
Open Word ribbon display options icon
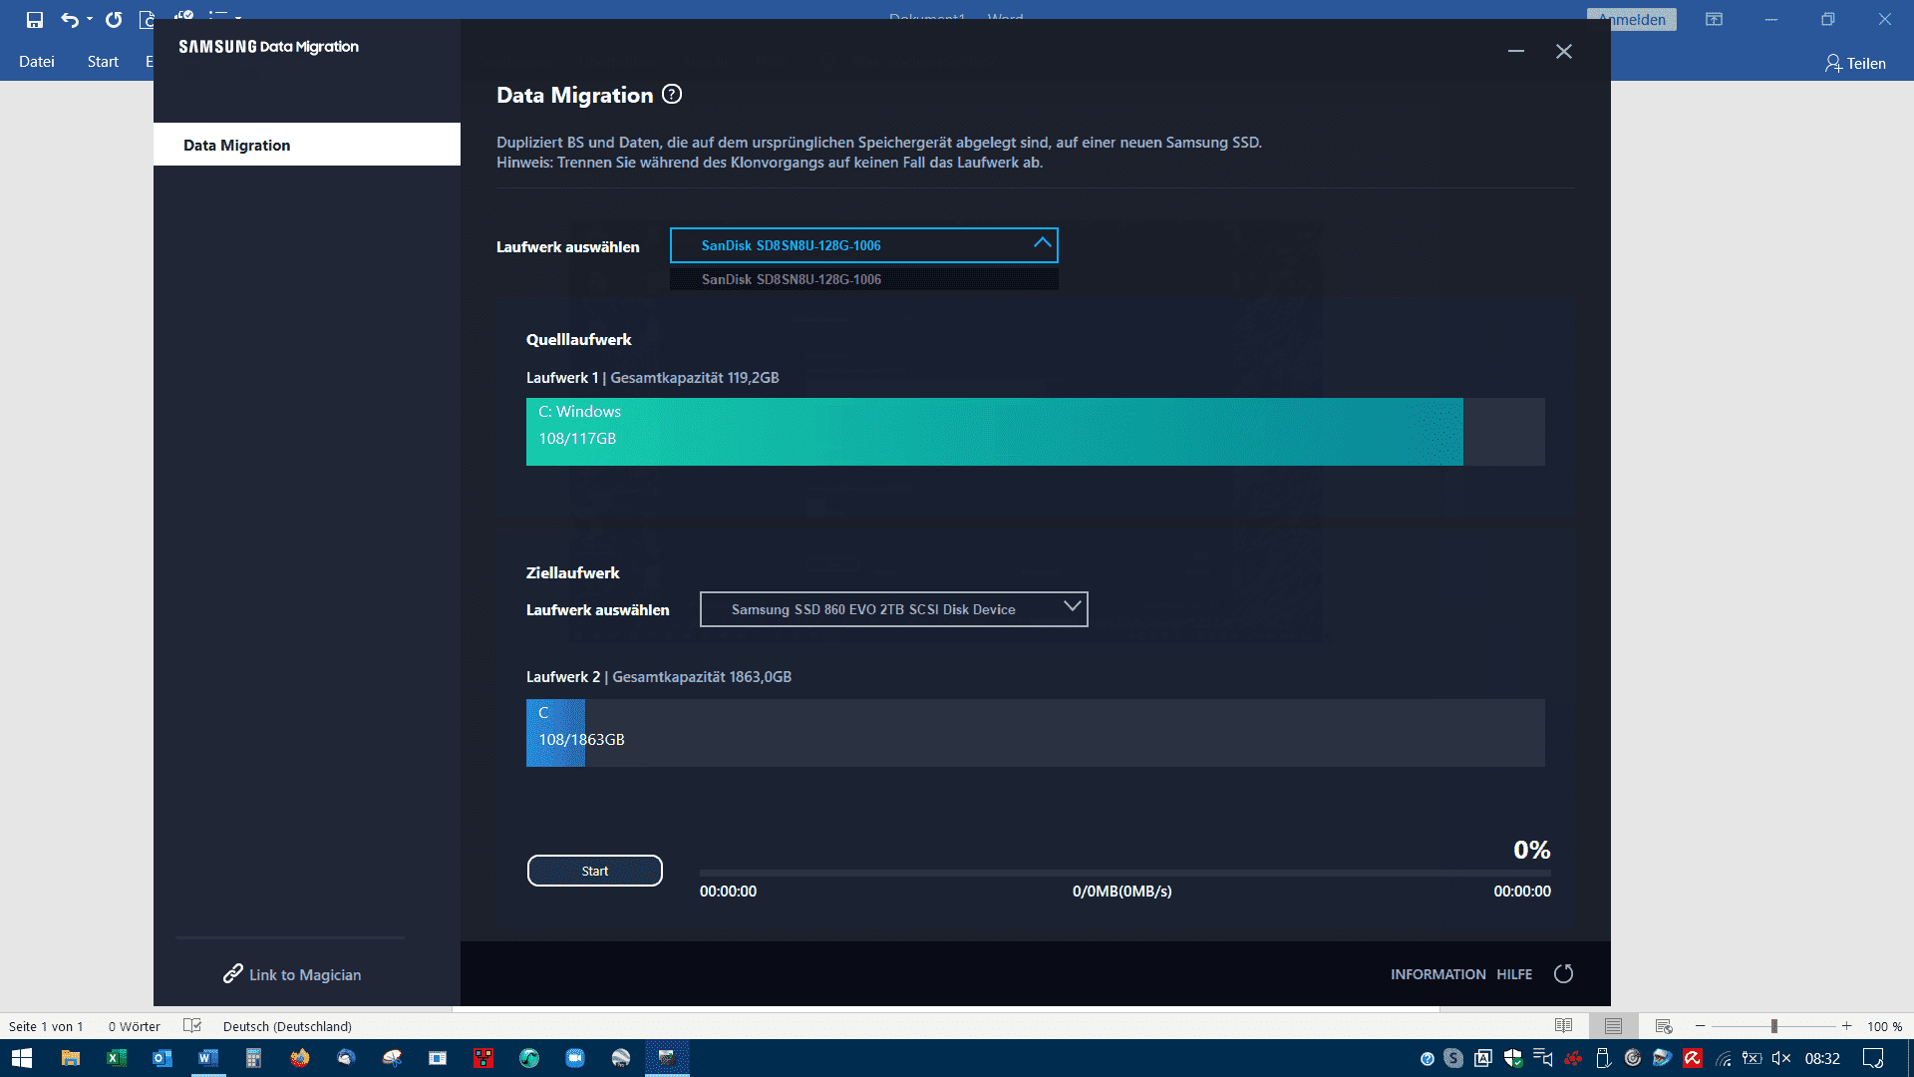1714,19
